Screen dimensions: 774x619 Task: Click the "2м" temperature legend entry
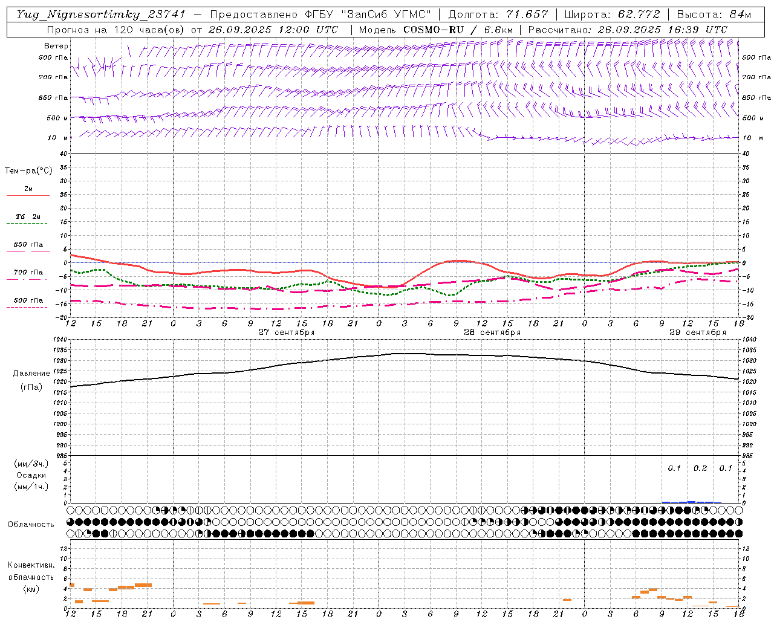click(28, 189)
